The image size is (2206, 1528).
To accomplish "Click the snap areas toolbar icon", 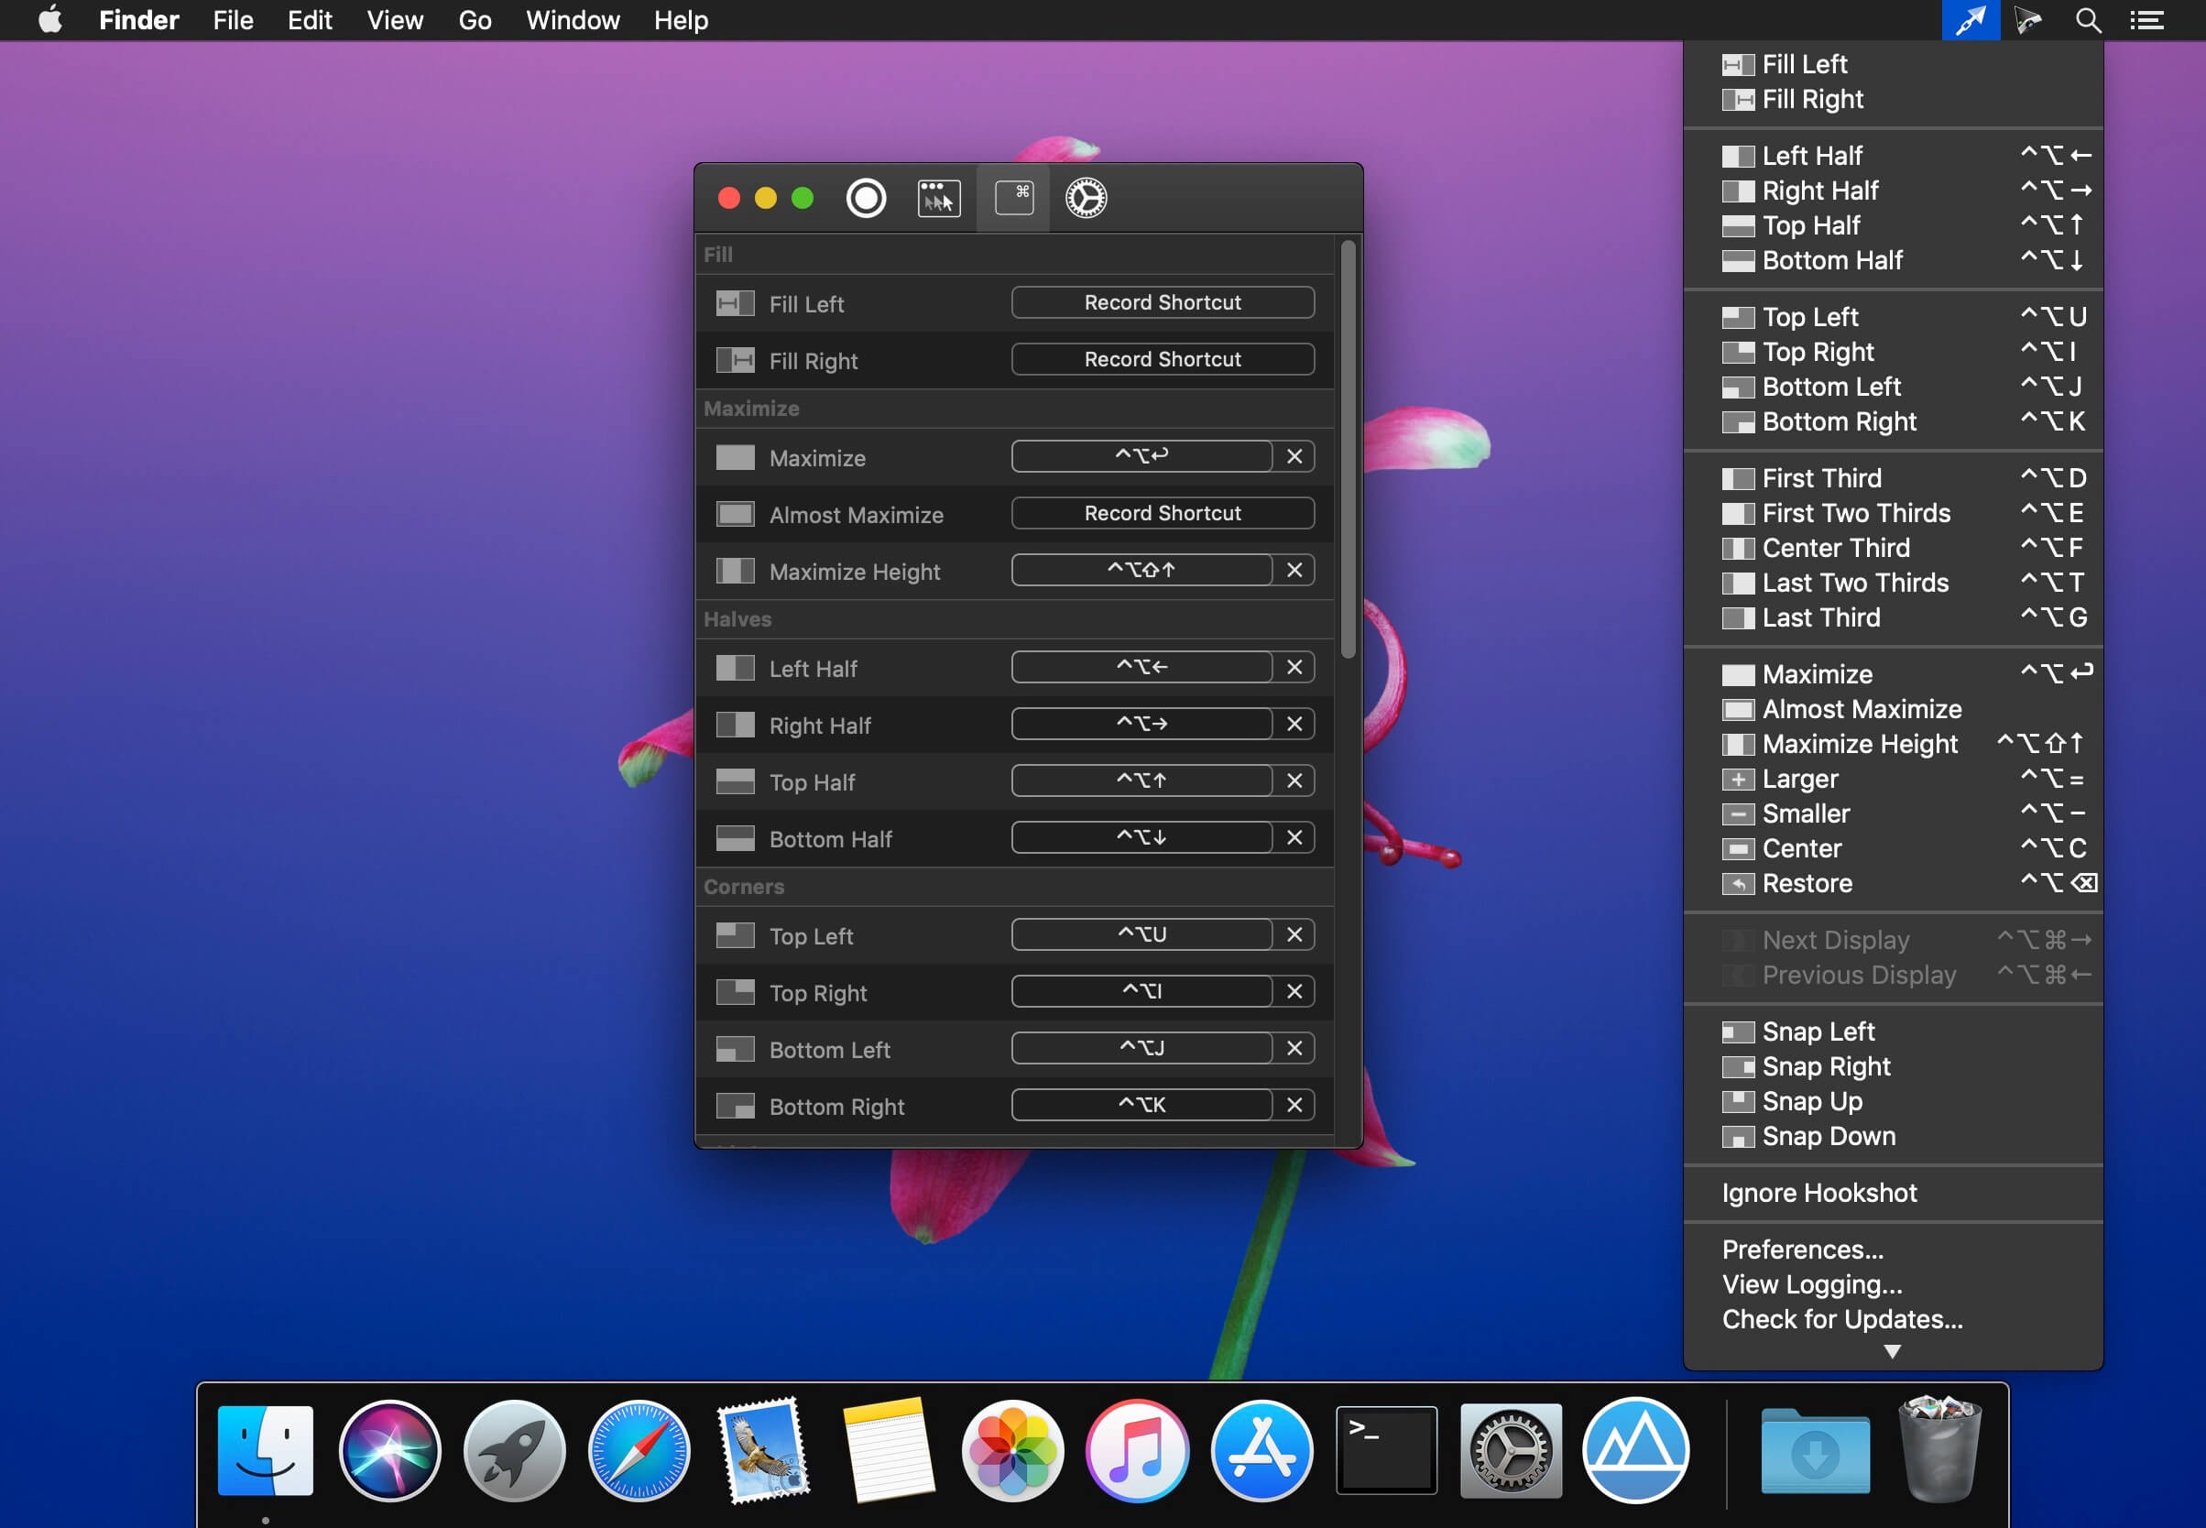I will tap(938, 198).
